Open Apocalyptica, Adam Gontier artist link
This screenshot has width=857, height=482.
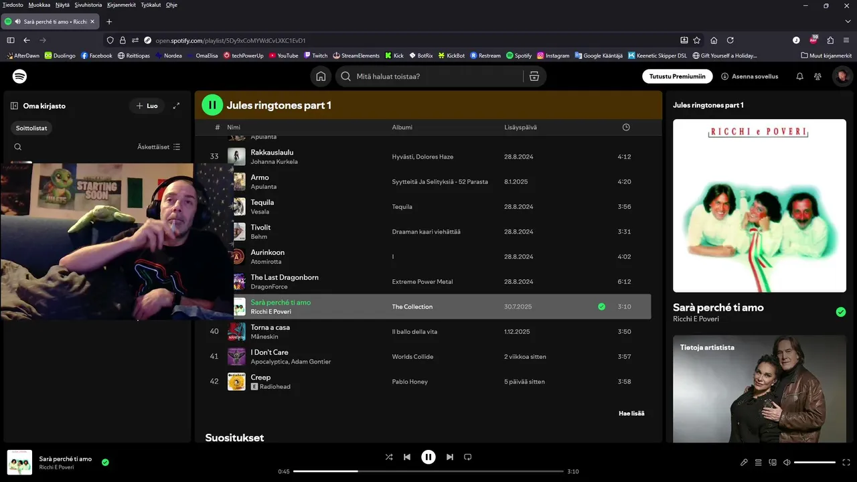pyautogui.click(x=291, y=361)
